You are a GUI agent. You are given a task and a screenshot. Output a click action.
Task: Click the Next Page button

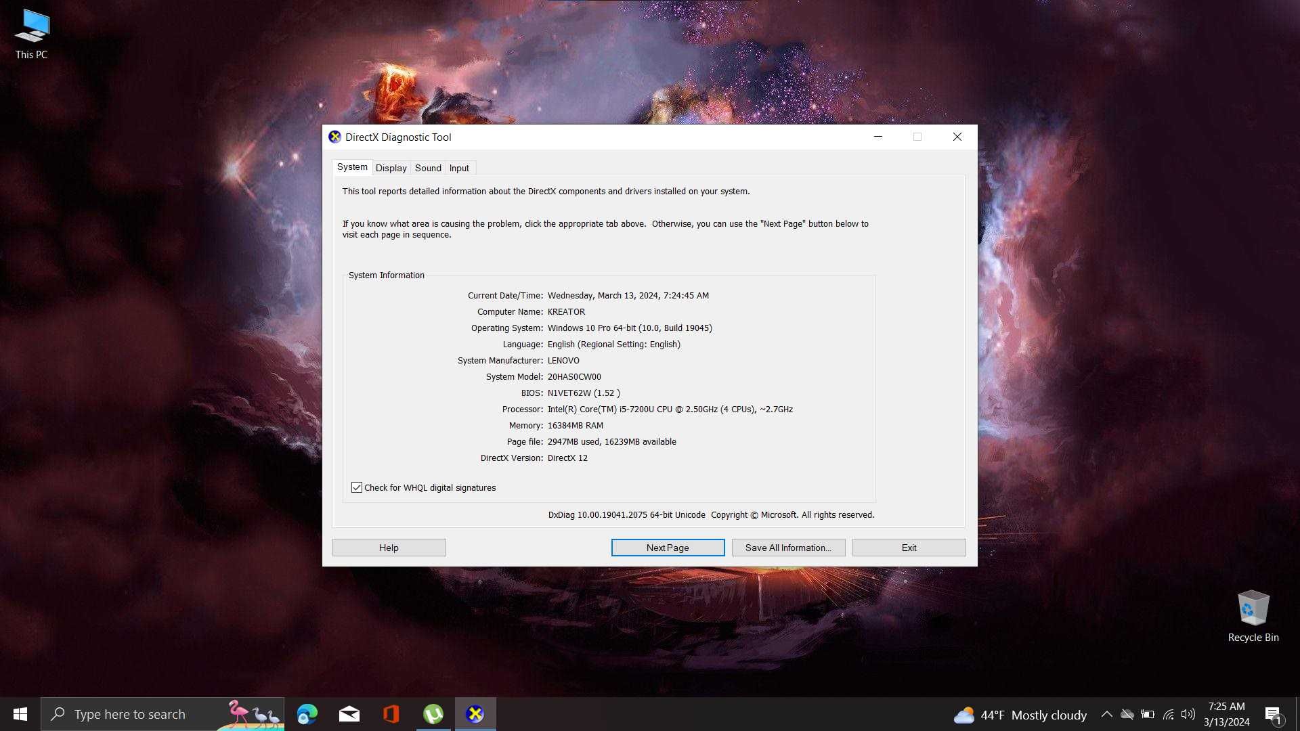[668, 548]
